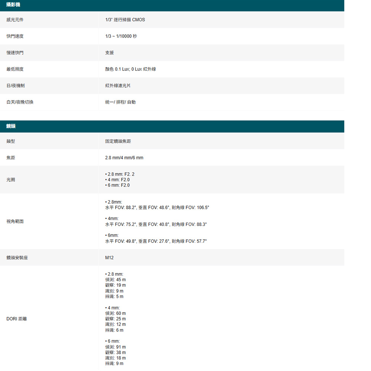The height and width of the screenshot is (371, 371).
Task: Click the 慢速快門 row label
Action: click(x=15, y=53)
